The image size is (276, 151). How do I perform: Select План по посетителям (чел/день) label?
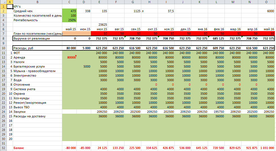pyautogui.click(x=37, y=34)
